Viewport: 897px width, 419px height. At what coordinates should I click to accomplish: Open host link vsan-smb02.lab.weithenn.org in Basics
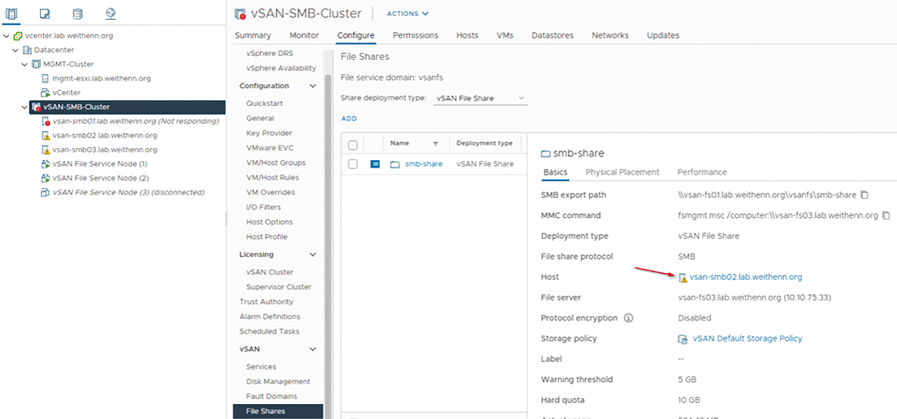coord(746,277)
